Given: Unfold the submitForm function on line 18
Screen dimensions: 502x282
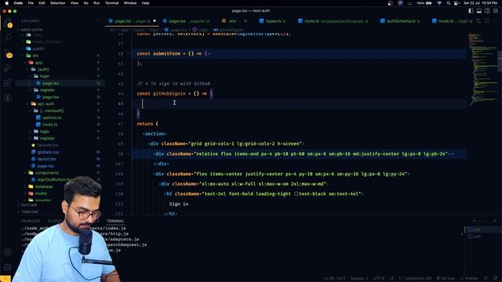Looking at the screenshot, I should pos(129,54).
